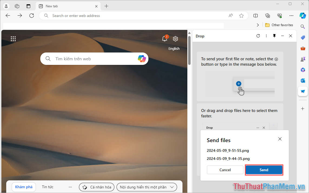
Task: Open split screen view
Action: (255, 15)
